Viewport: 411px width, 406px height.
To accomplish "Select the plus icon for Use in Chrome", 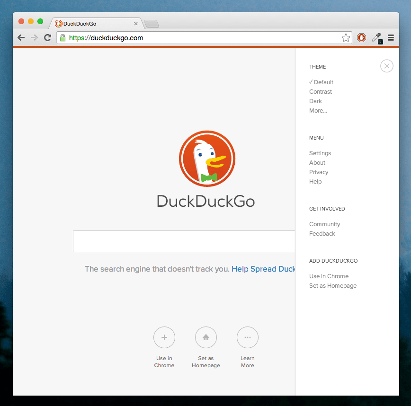I will coord(164,337).
